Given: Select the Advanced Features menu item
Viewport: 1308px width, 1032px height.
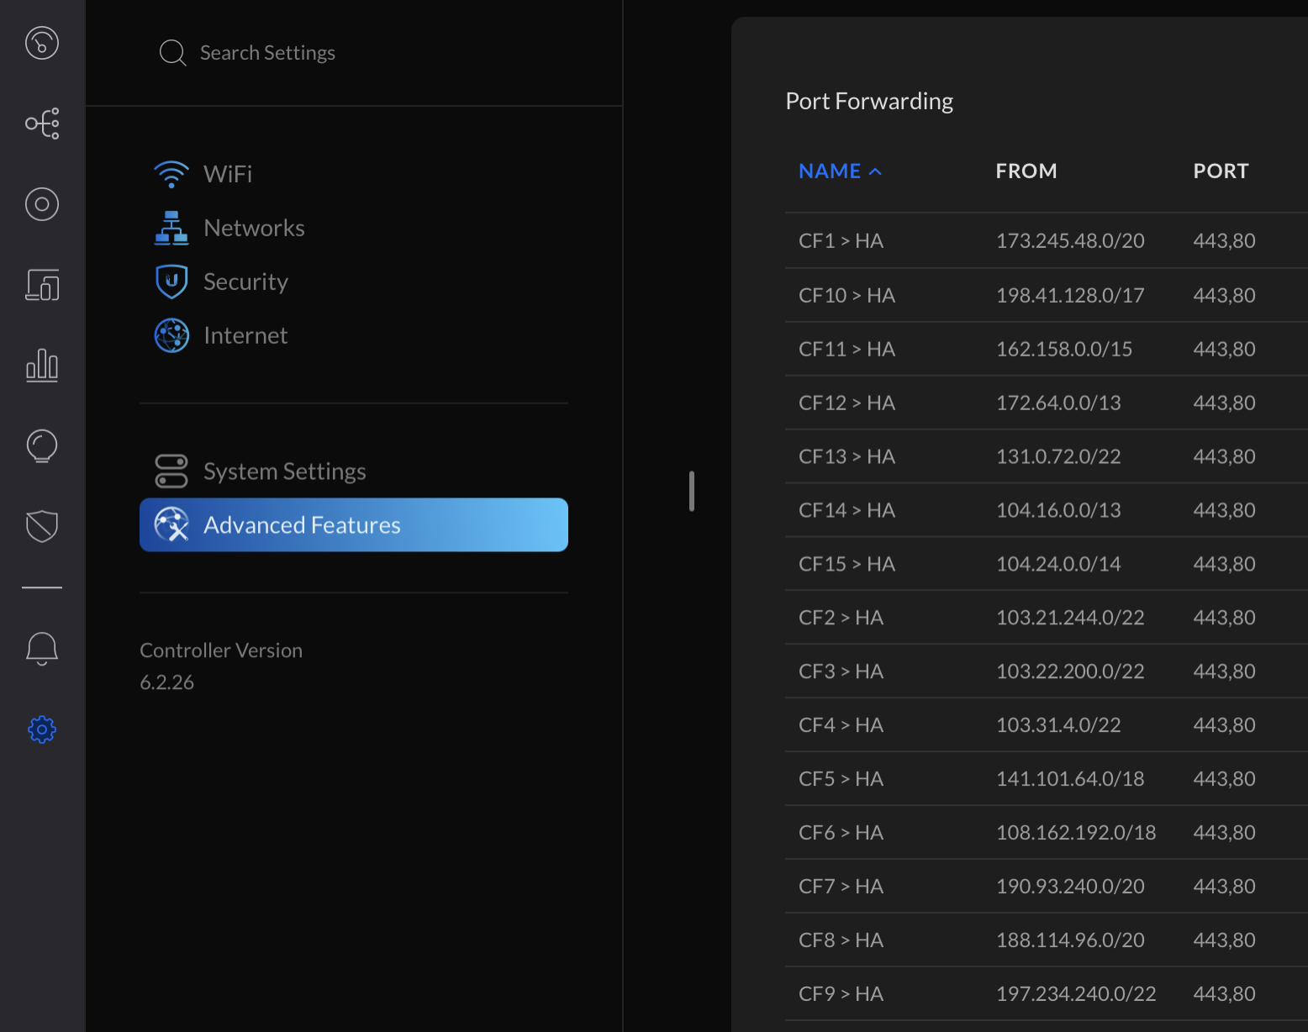Looking at the screenshot, I should (x=353, y=525).
